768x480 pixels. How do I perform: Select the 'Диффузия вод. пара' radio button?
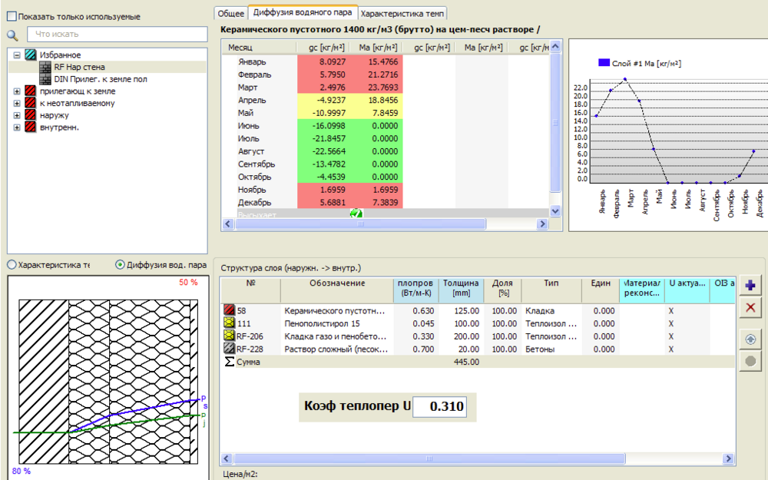[120, 264]
